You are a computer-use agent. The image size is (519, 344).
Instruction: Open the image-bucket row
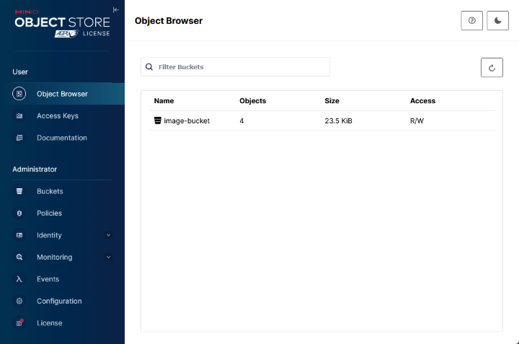(x=187, y=121)
